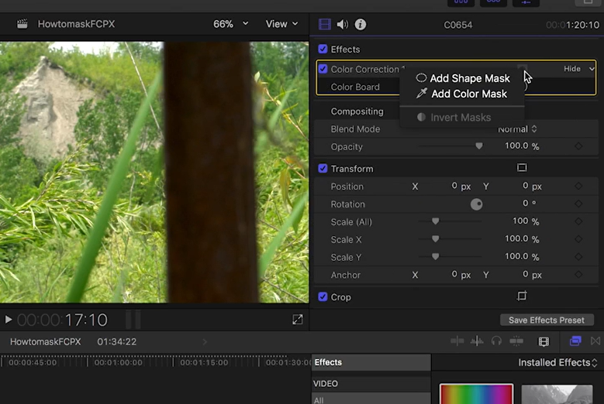
Task: Click the C0654 clip name
Action: 458,25
